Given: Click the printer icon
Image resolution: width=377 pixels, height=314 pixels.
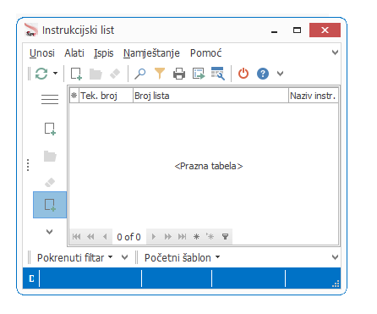Looking at the screenshot, I should coord(179,74).
